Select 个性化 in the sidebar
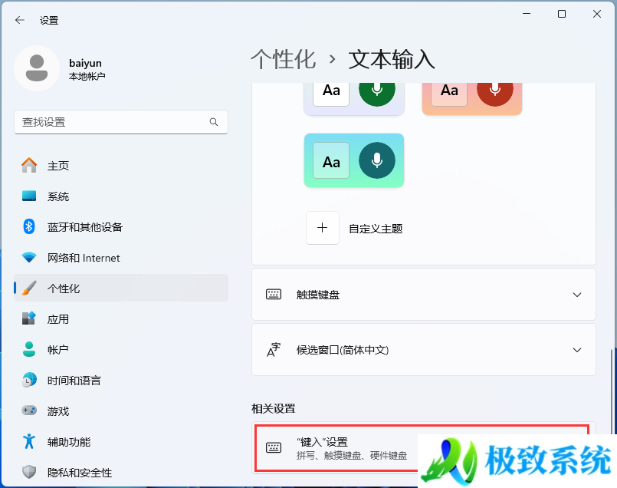 click(121, 289)
